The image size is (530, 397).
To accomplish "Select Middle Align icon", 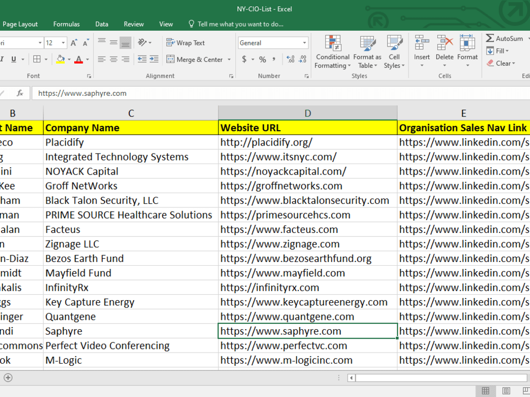I will coord(113,42).
